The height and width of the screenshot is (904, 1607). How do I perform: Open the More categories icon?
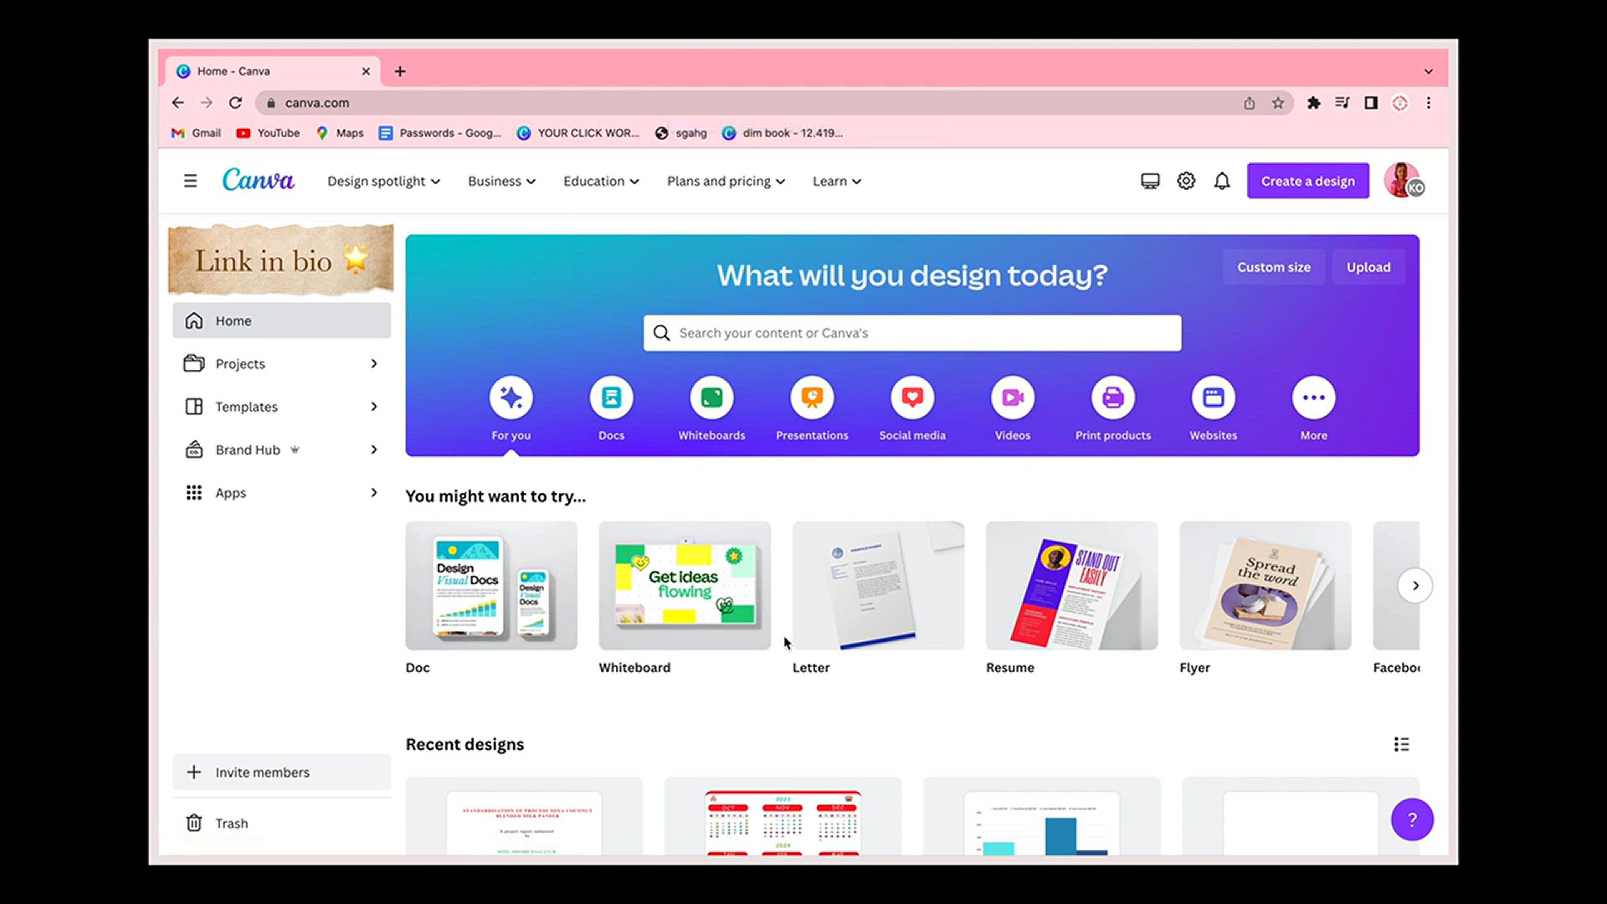(1314, 398)
